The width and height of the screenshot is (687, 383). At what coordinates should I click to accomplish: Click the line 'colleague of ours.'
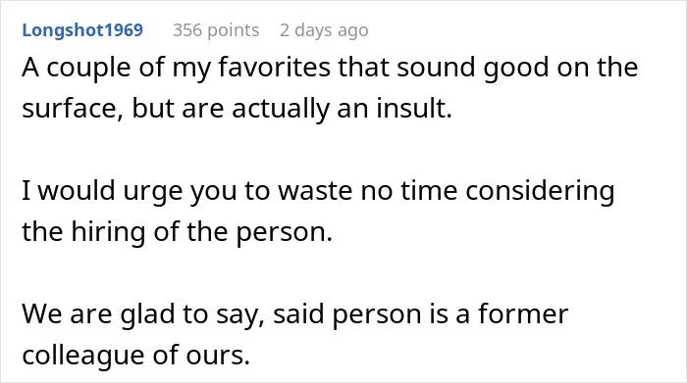tap(136, 356)
